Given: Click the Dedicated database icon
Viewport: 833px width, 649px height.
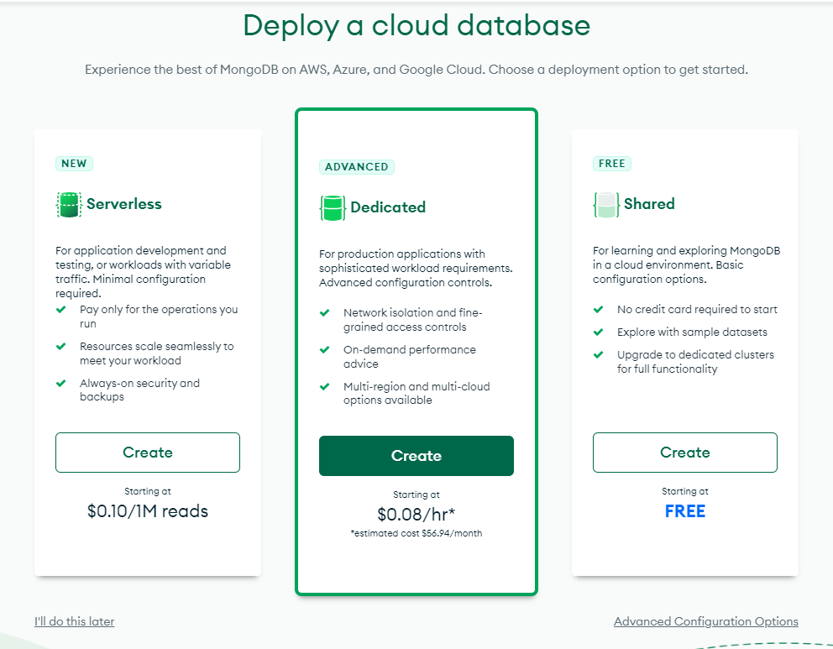Looking at the screenshot, I should pos(332,207).
